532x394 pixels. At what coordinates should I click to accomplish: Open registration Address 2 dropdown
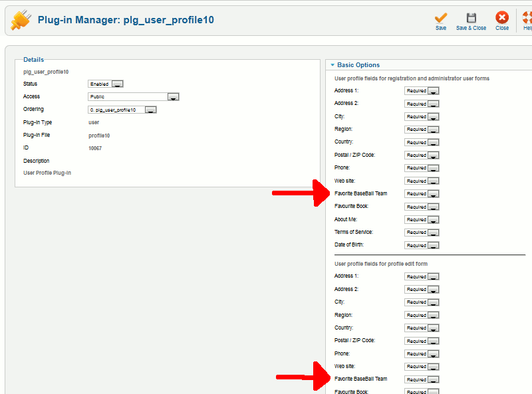coord(422,104)
